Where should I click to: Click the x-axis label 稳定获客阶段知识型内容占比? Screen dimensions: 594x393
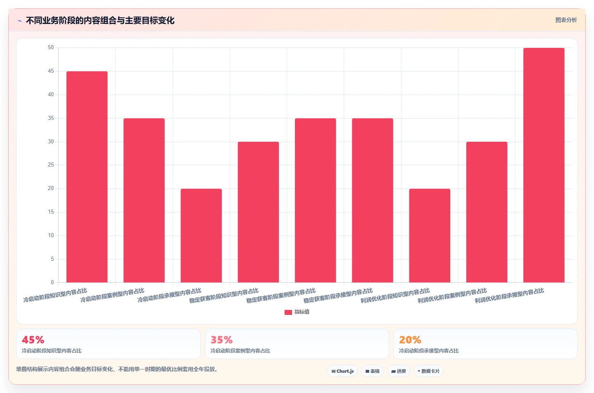tap(224, 296)
